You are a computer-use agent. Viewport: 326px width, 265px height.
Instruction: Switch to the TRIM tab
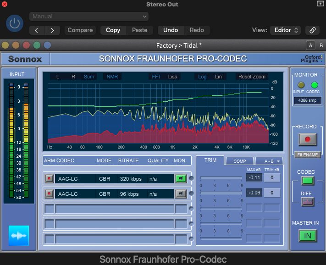pos(210,160)
